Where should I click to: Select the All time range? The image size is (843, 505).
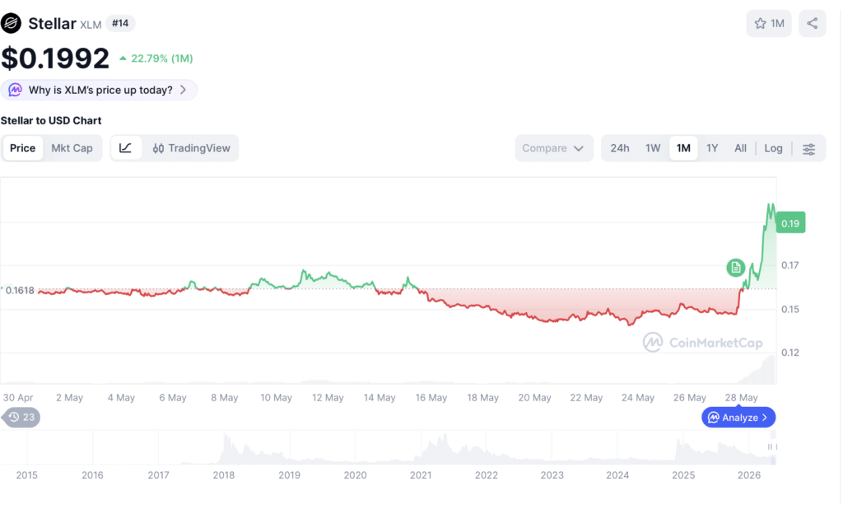pyautogui.click(x=740, y=148)
